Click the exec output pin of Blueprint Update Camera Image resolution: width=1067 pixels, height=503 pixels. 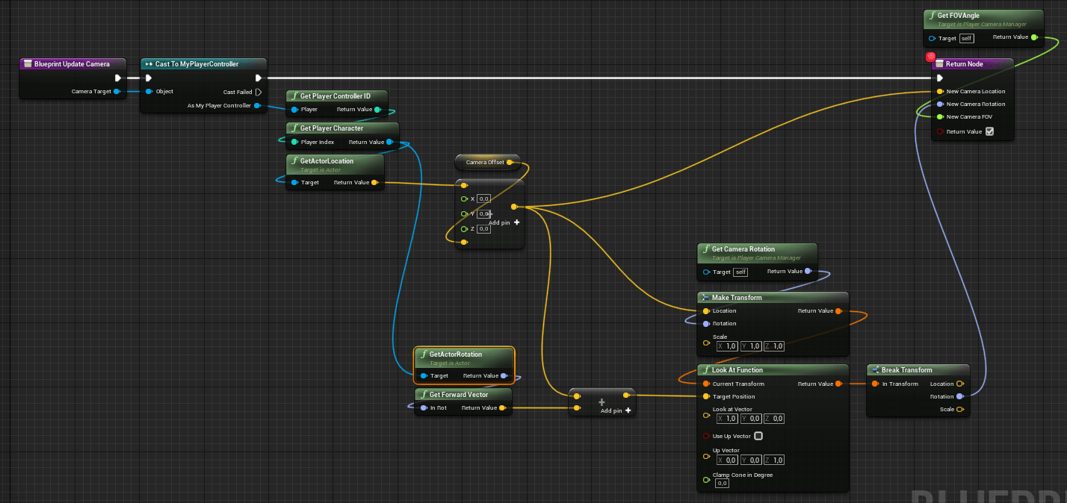[117, 78]
